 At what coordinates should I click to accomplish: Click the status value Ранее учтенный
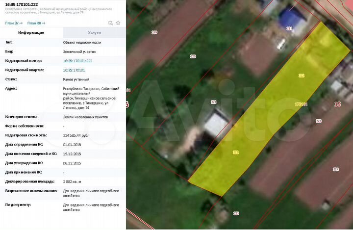point(76,79)
